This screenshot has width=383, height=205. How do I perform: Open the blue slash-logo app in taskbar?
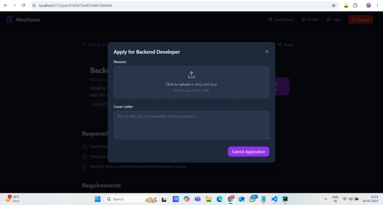175,199
